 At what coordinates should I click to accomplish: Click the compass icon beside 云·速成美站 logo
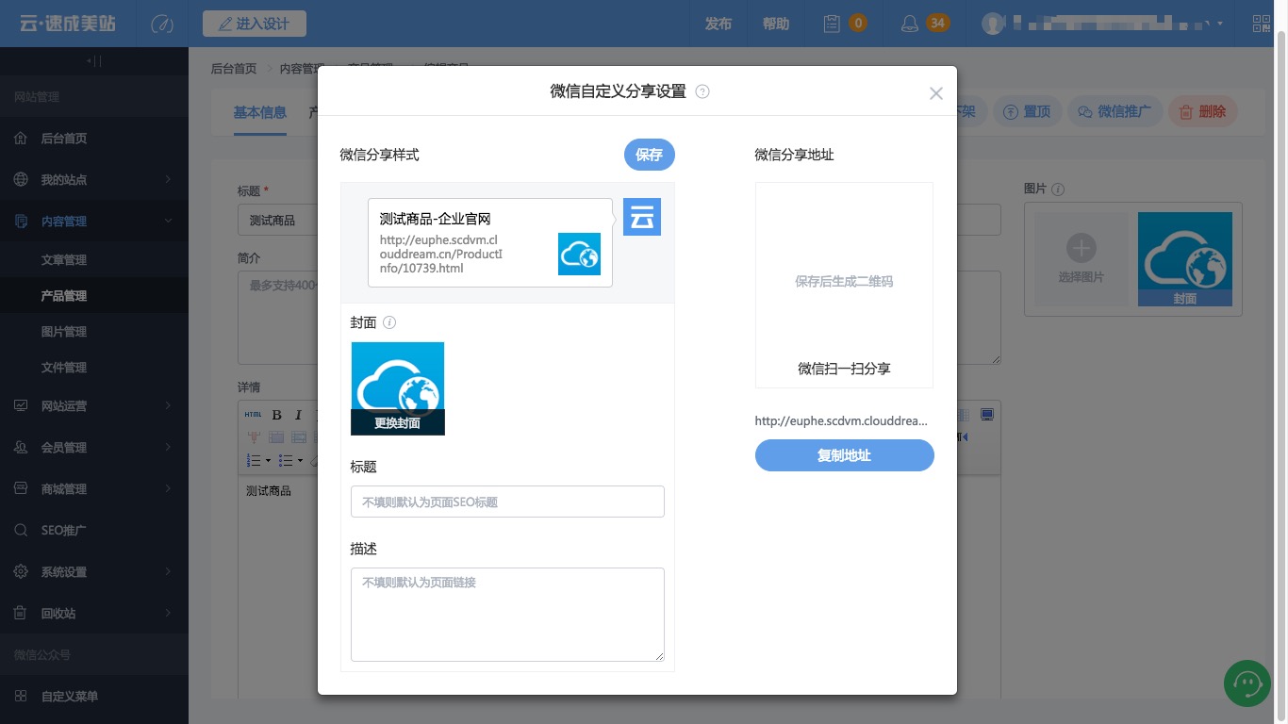coord(161,24)
